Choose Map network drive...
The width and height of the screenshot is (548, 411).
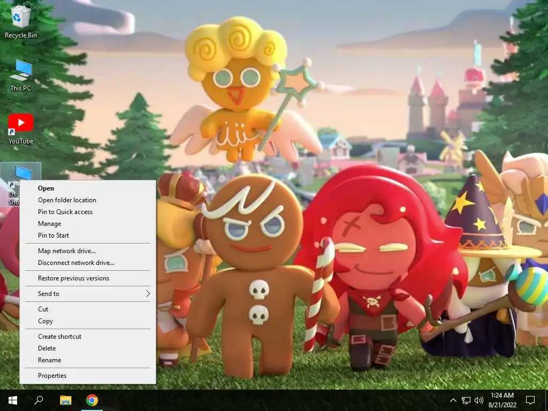point(87,251)
